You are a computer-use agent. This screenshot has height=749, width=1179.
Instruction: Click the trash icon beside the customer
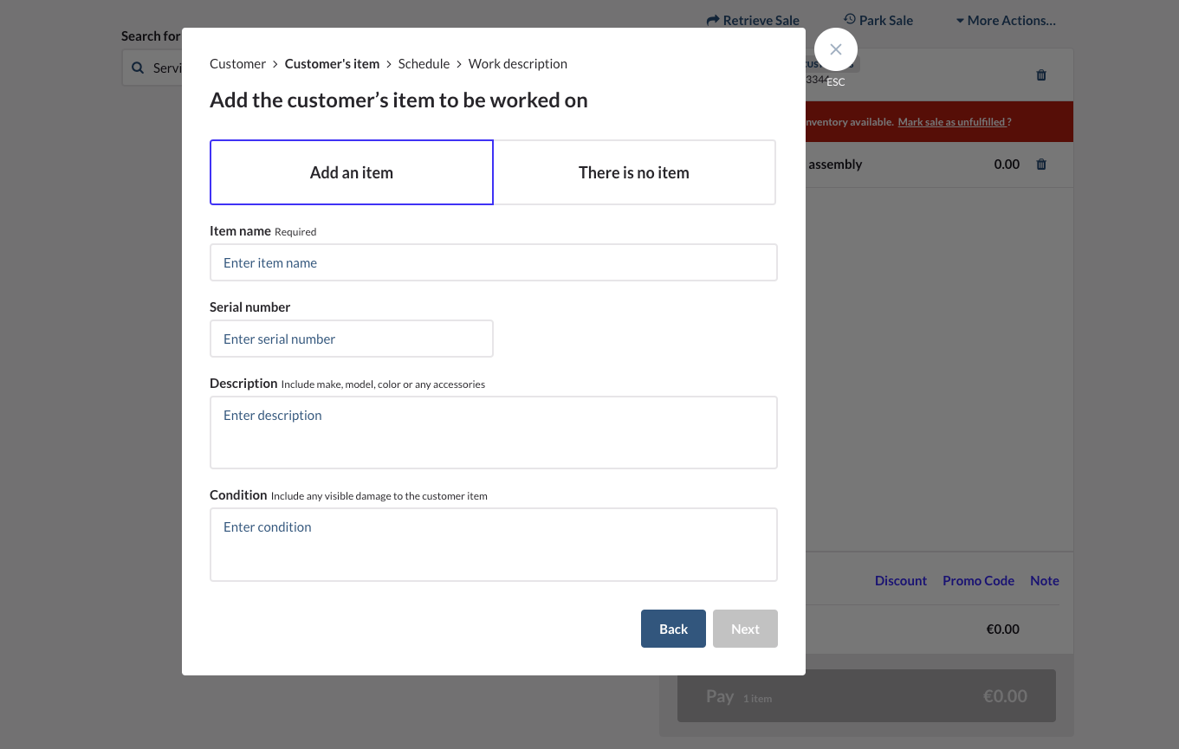(x=1041, y=75)
